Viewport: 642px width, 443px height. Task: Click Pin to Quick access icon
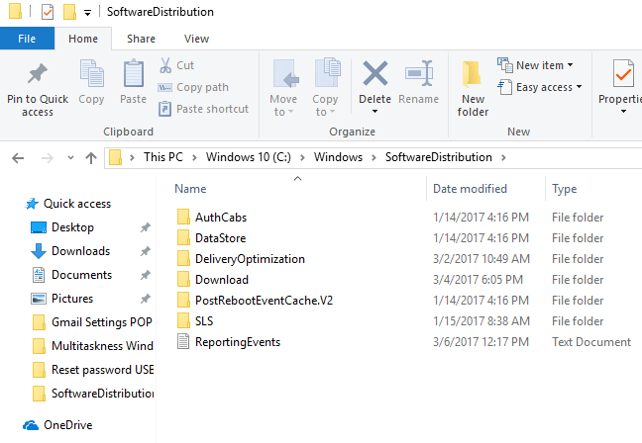(38, 75)
